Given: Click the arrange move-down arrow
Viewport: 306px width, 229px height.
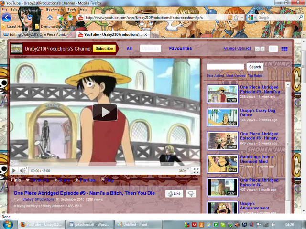Looking at the screenshot, I should [262, 49].
